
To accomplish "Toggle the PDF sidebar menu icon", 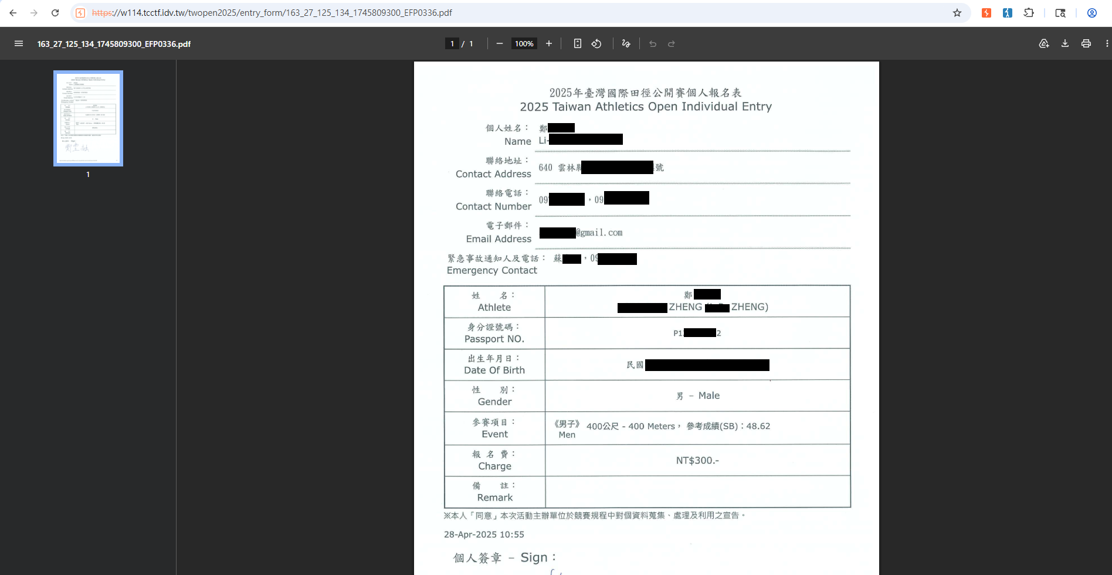I will click(19, 43).
